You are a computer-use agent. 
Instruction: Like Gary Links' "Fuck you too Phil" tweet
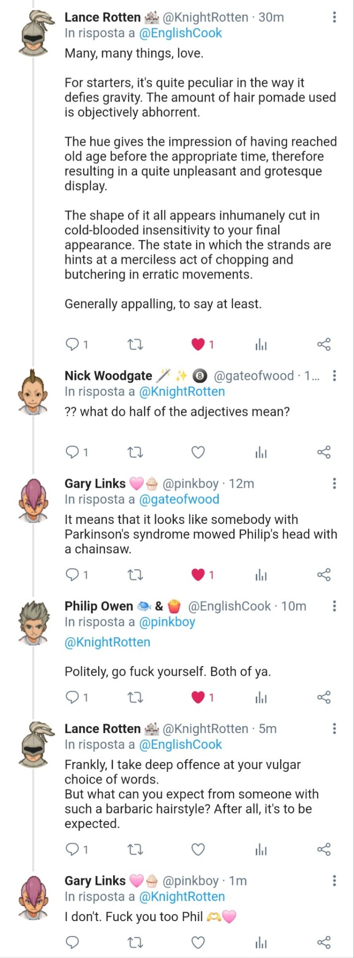[198, 942]
